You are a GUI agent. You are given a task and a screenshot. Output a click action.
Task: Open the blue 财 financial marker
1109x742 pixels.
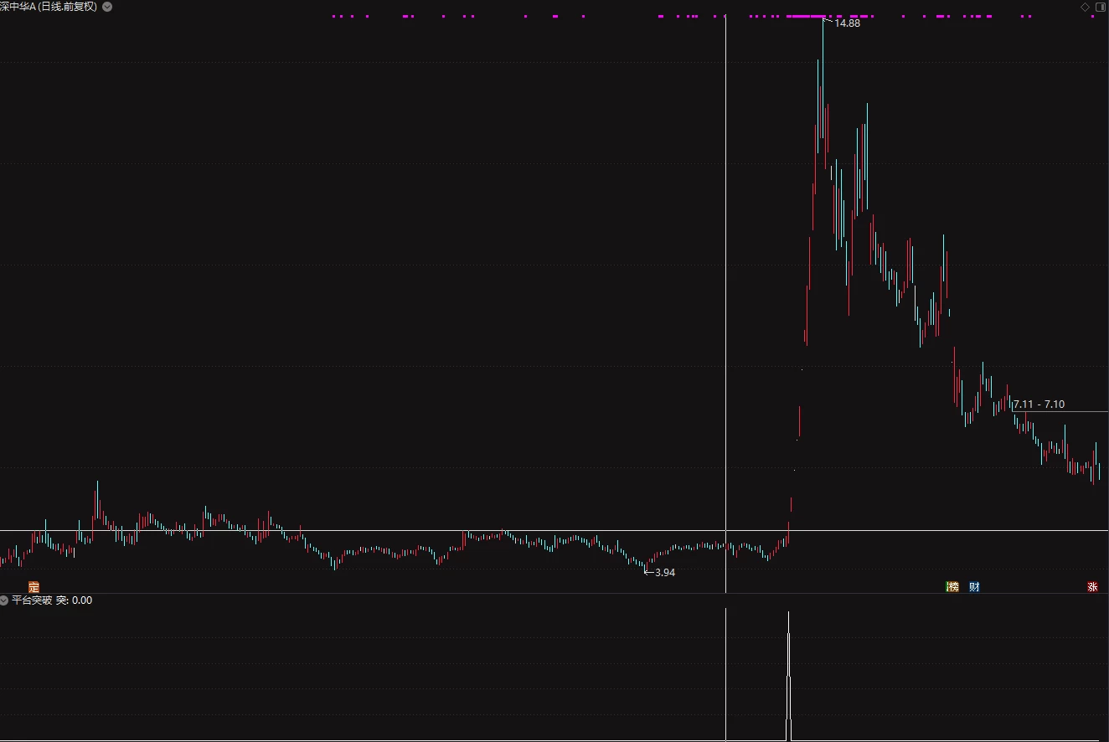pyautogui.click(x=974, y=587)
